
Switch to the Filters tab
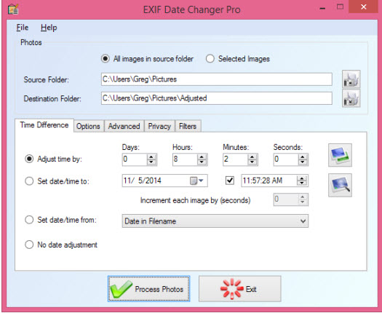click(x=188, y=126)
